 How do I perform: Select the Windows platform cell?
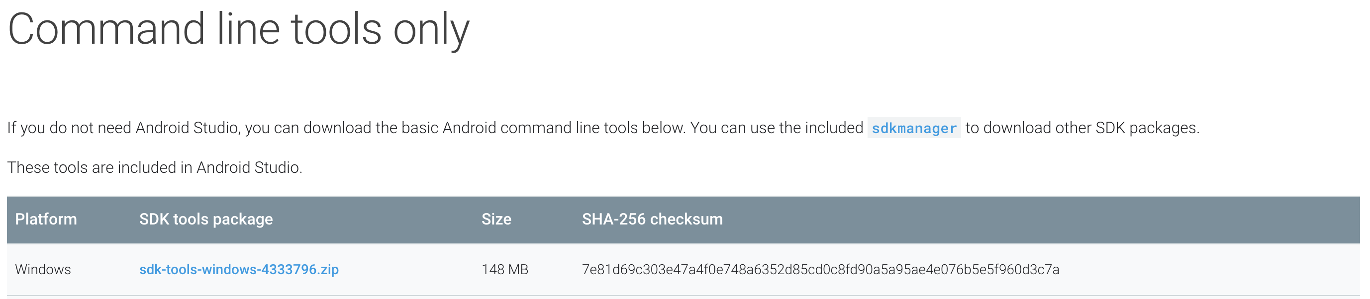pyautogui.click(x=43, y=269)
